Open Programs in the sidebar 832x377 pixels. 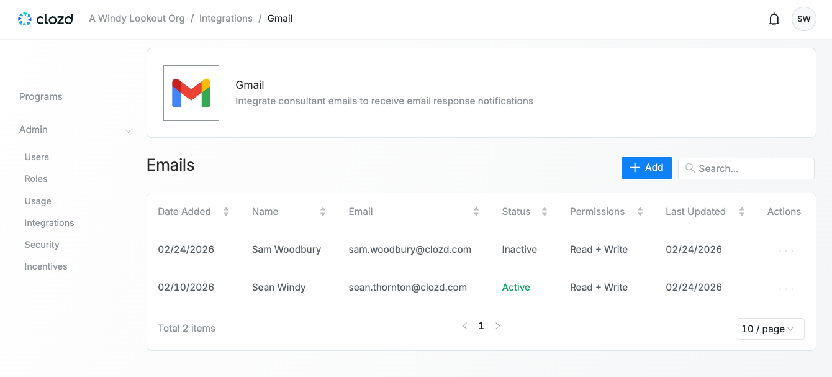point(41,97)
